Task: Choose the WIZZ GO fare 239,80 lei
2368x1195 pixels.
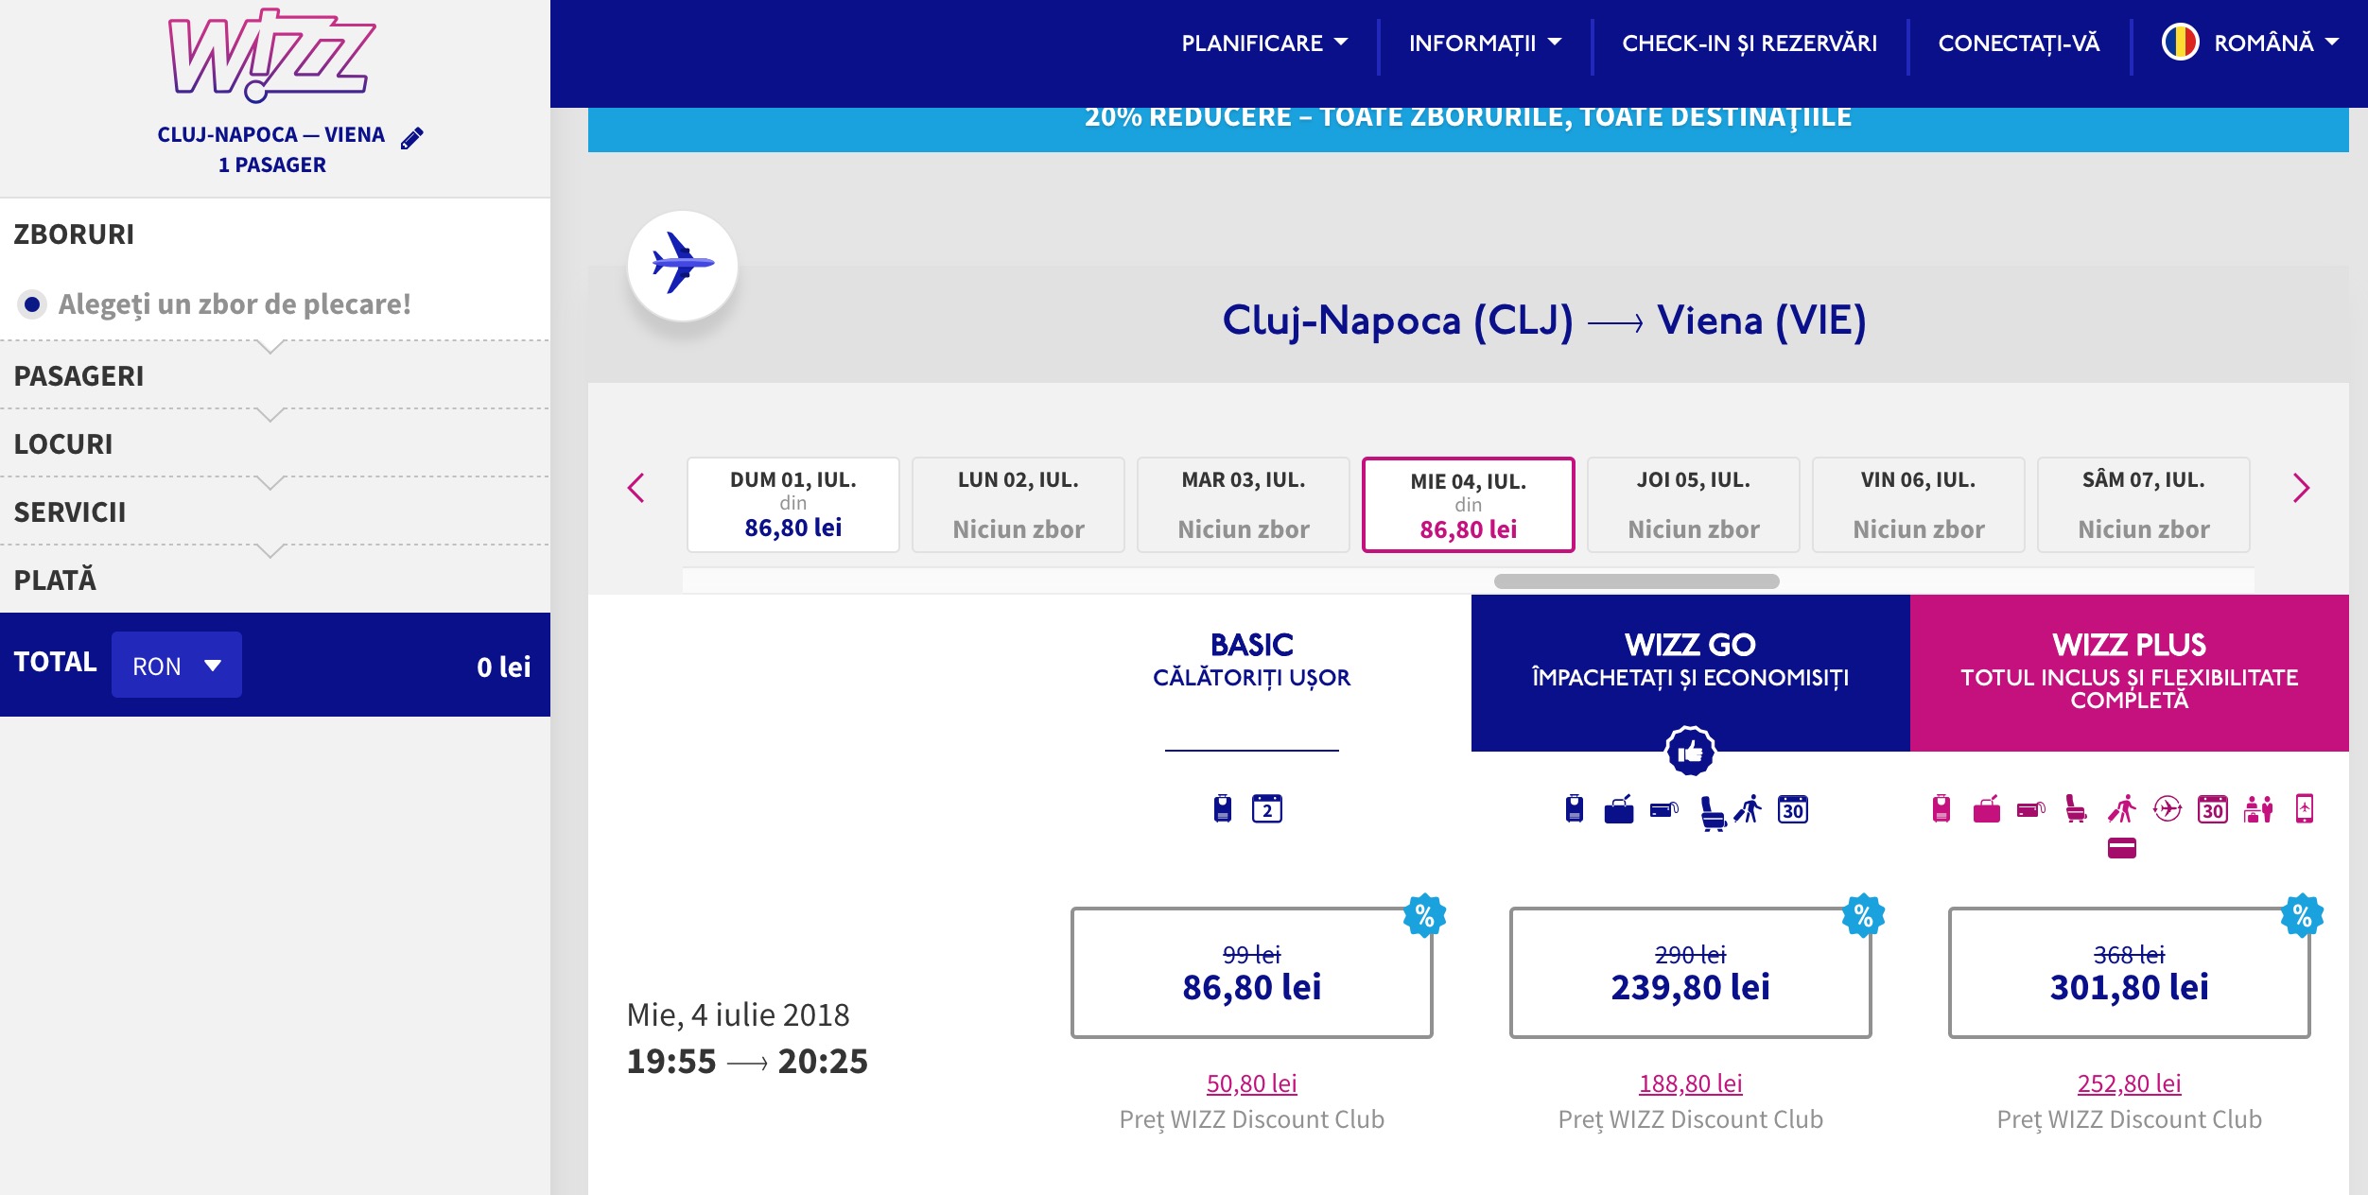Action: point(1690,973)
